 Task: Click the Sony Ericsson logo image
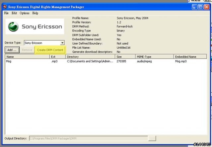point(35,26)
